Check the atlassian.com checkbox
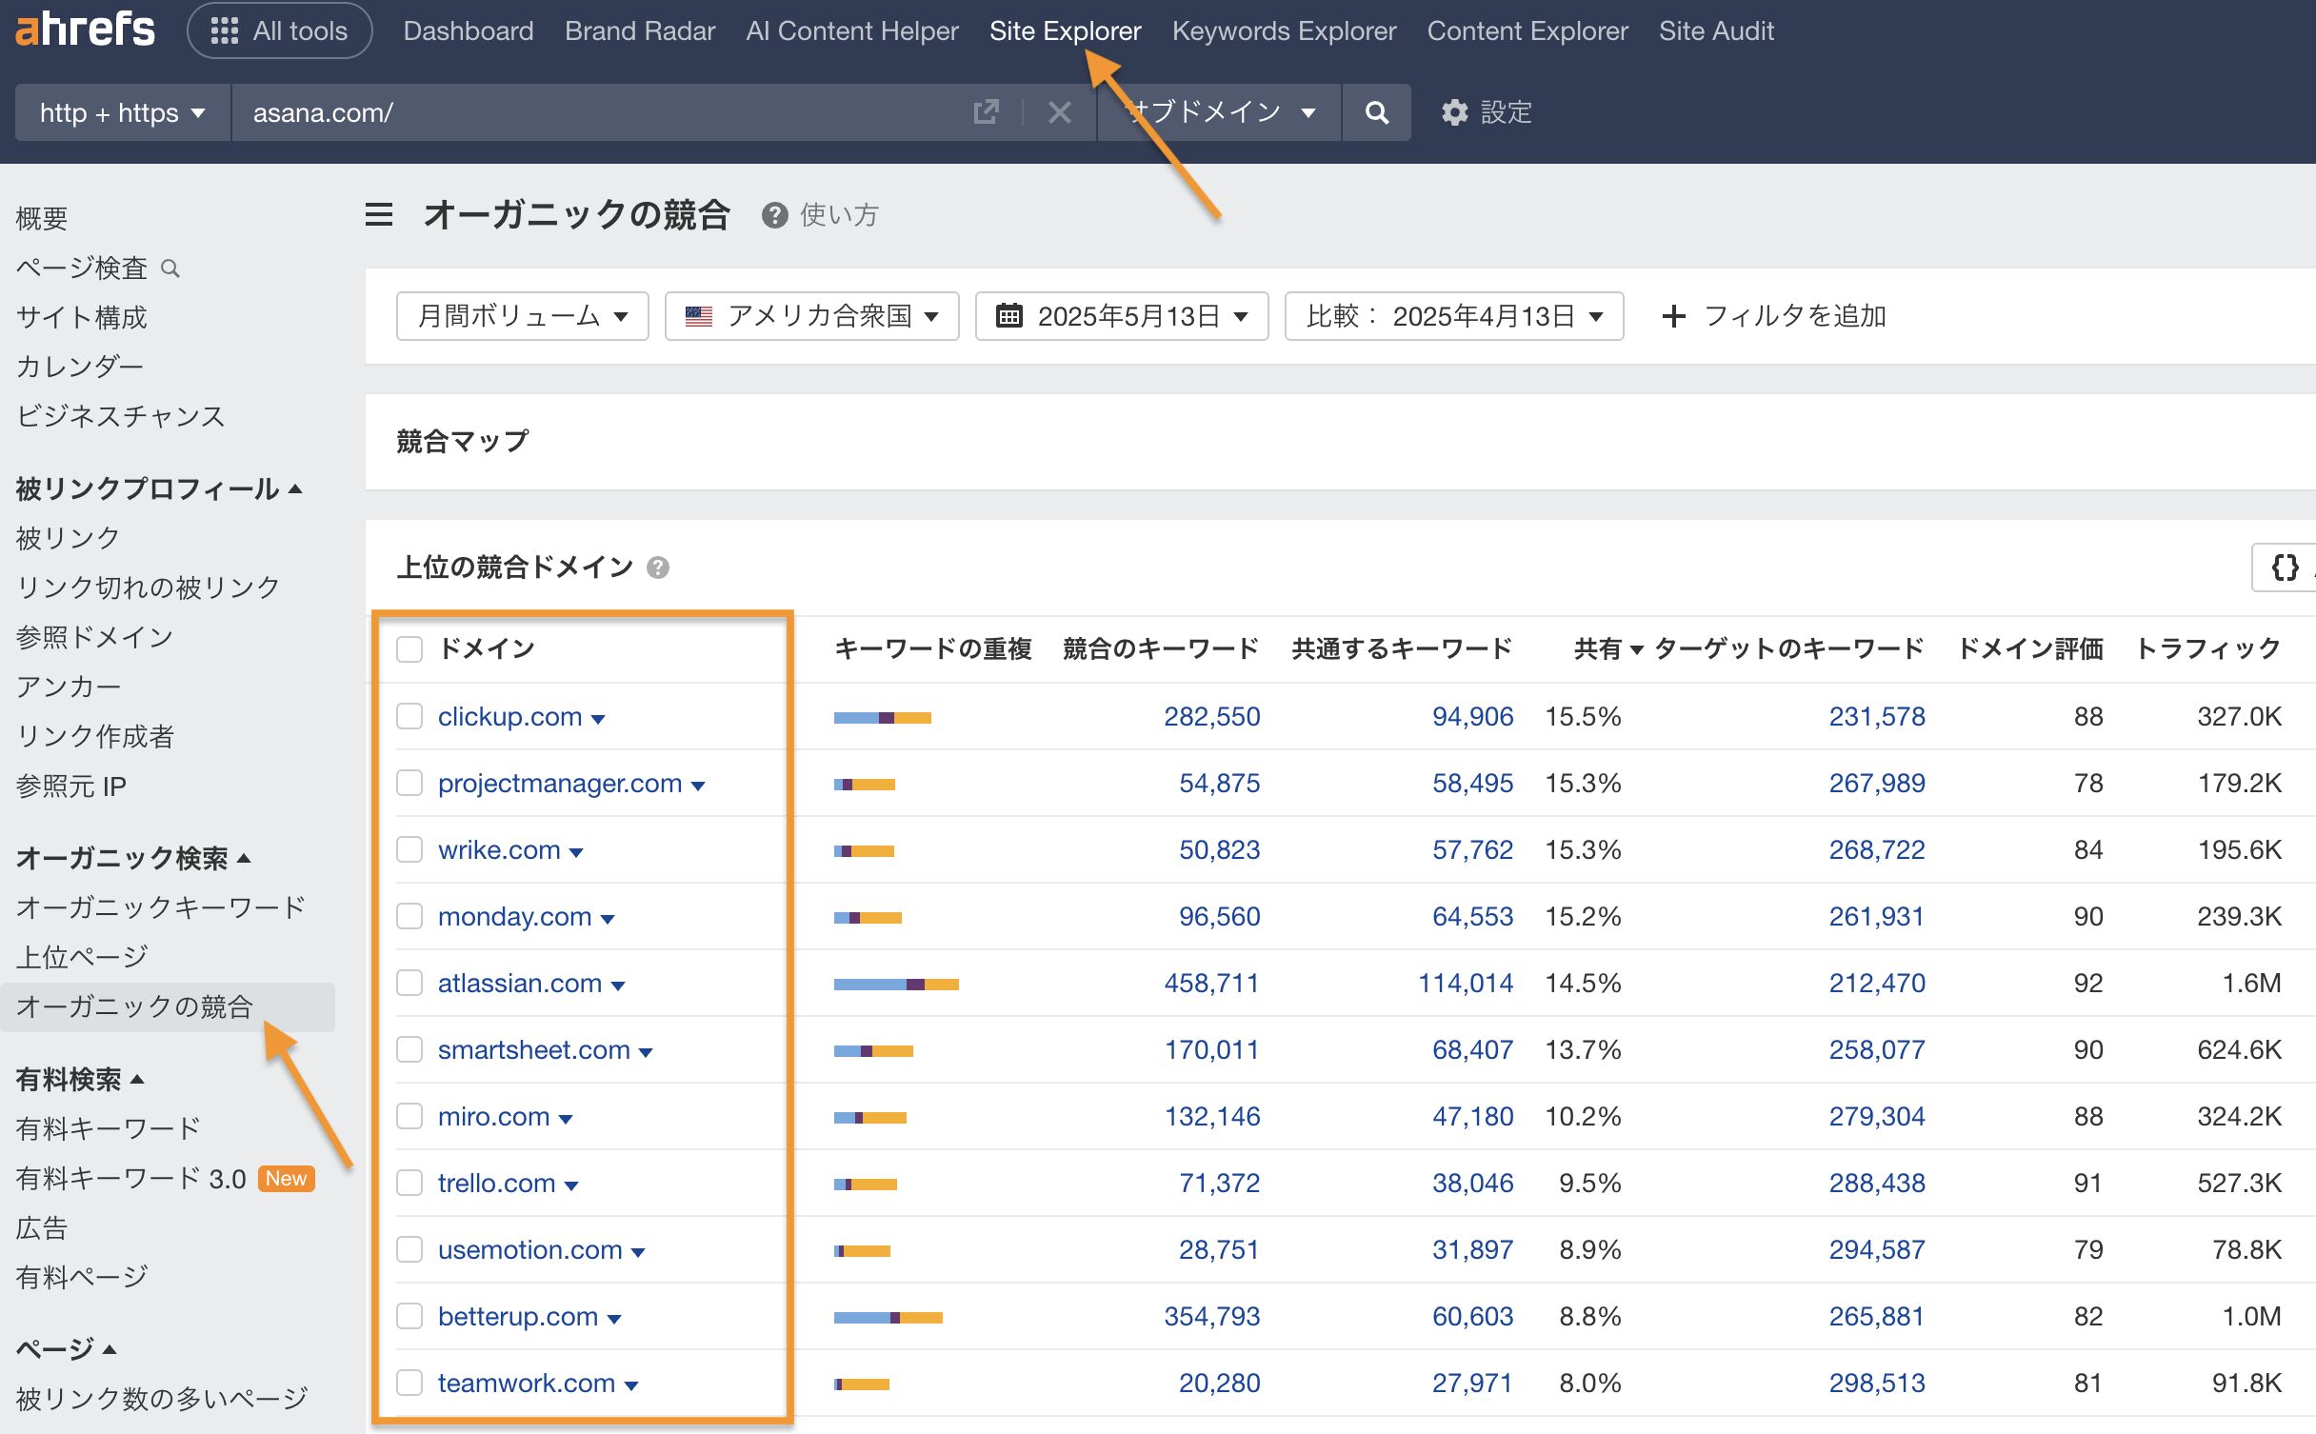Viewport: 2316px width, 1434px height. pyautogui.click(x=409, y=983)
